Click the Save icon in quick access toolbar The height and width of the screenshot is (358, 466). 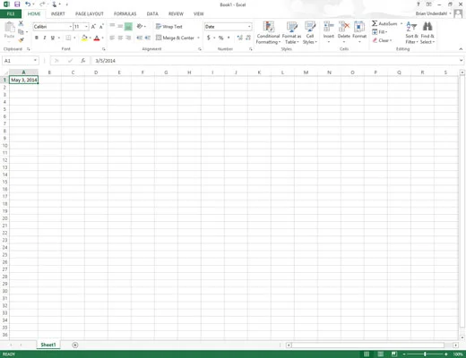(17, 4)
